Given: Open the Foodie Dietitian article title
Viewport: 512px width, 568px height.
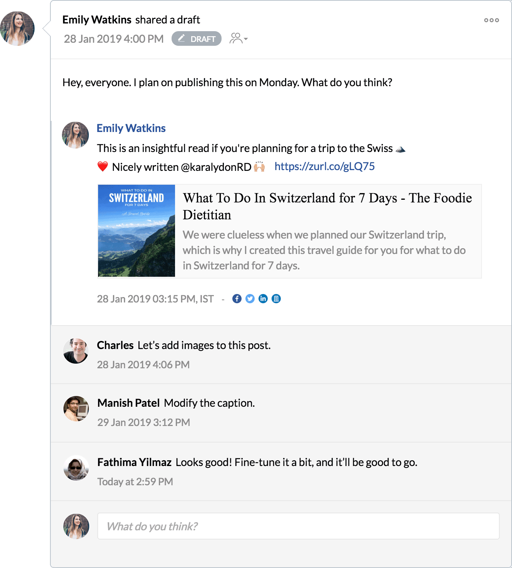Looking at the screenshot, I should coord(327,206).
